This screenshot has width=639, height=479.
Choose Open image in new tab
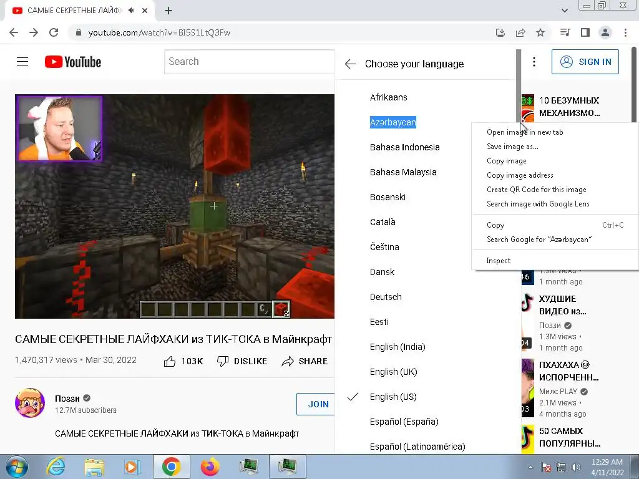(x=555, y=132)
